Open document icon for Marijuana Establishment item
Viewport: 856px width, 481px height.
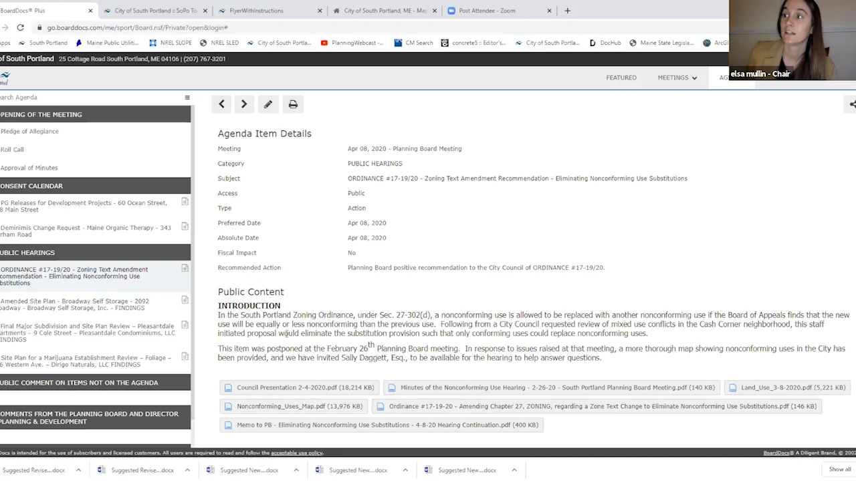(185, 357)
